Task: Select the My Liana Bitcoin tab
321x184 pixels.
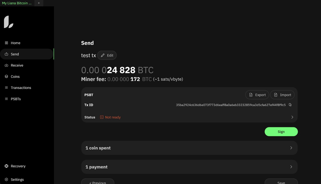Action: coord(17,3)
